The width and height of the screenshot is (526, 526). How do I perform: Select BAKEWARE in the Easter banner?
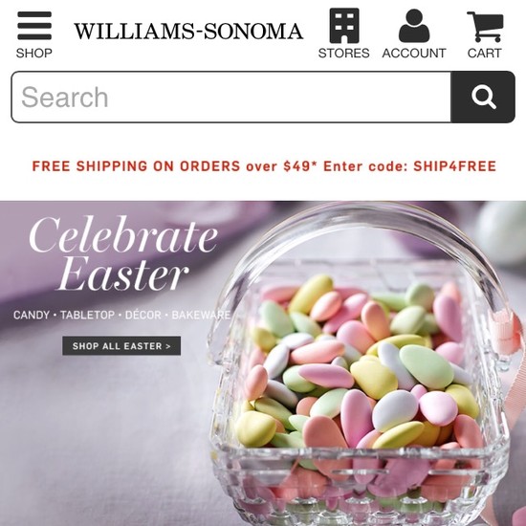(x=201, y=315)
